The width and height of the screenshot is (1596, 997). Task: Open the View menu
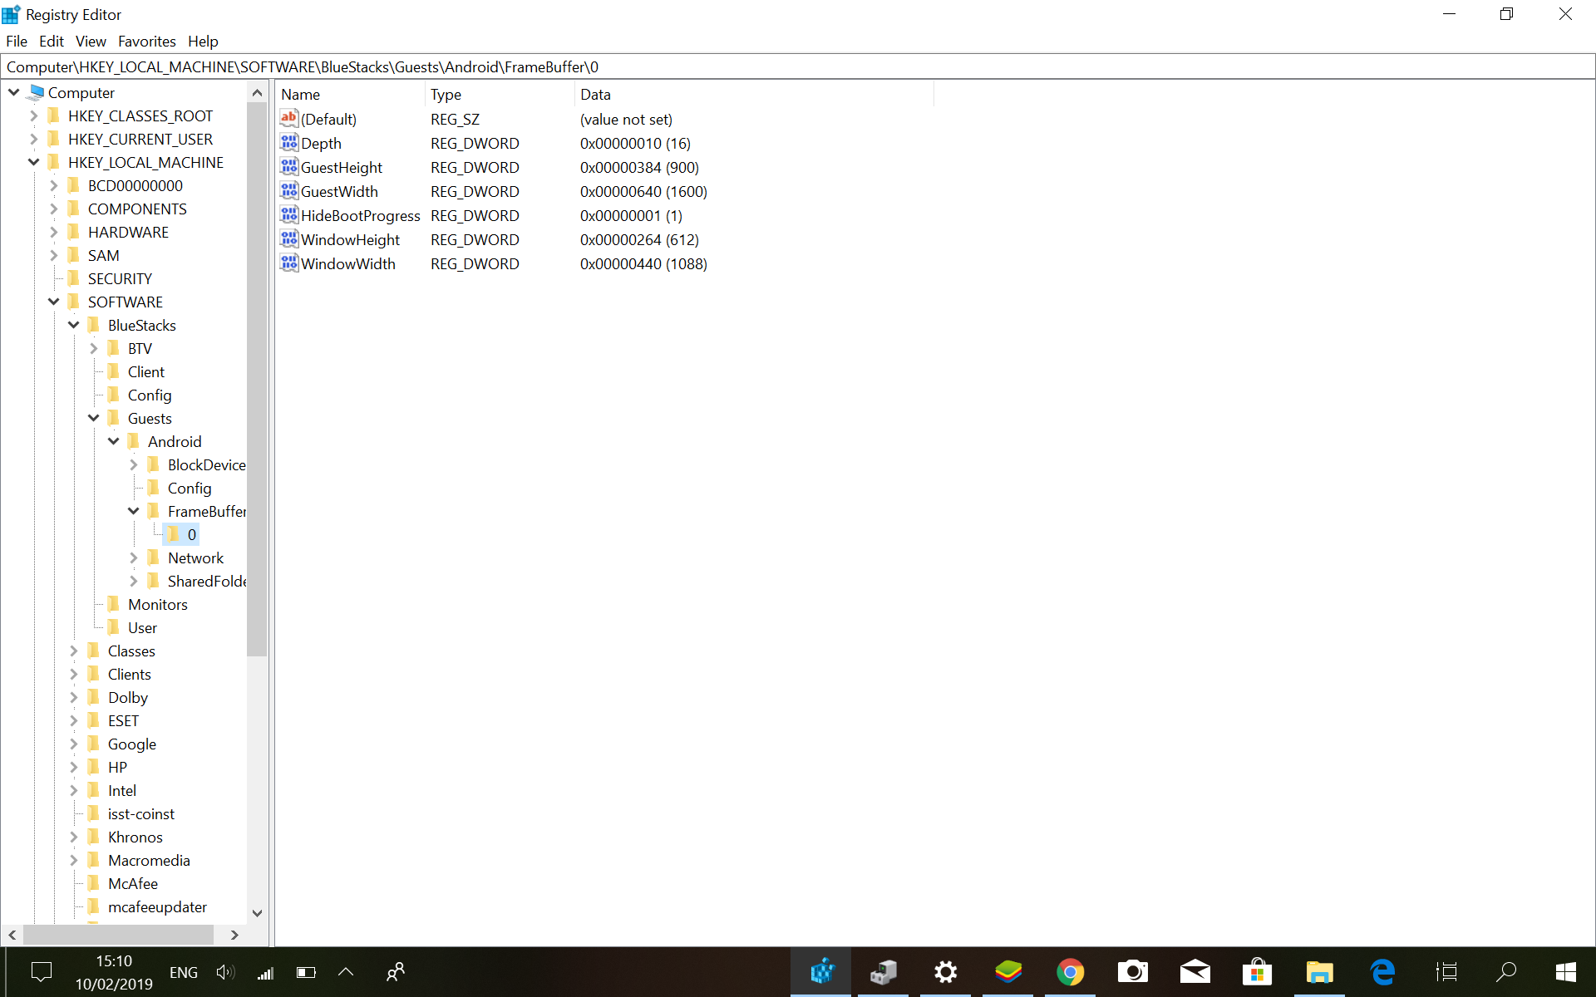click(x=91, y=41)
